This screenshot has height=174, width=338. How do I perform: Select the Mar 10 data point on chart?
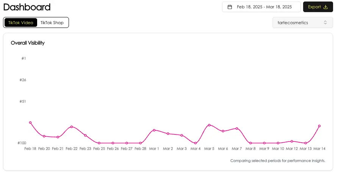click(278, 143)
